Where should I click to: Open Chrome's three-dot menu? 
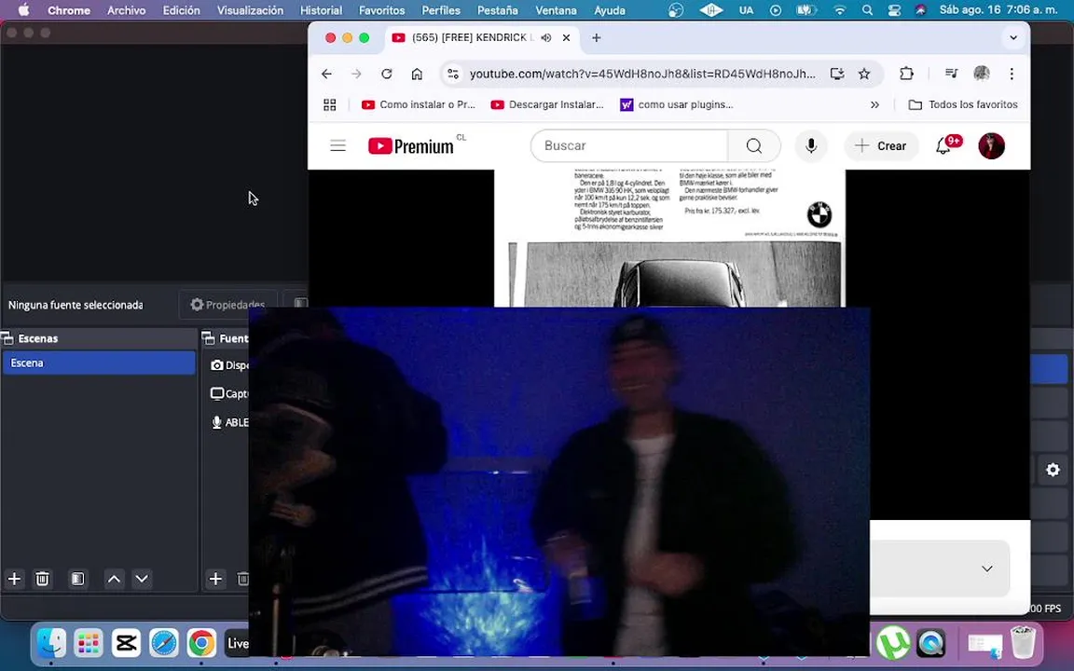pos(1012,74)
